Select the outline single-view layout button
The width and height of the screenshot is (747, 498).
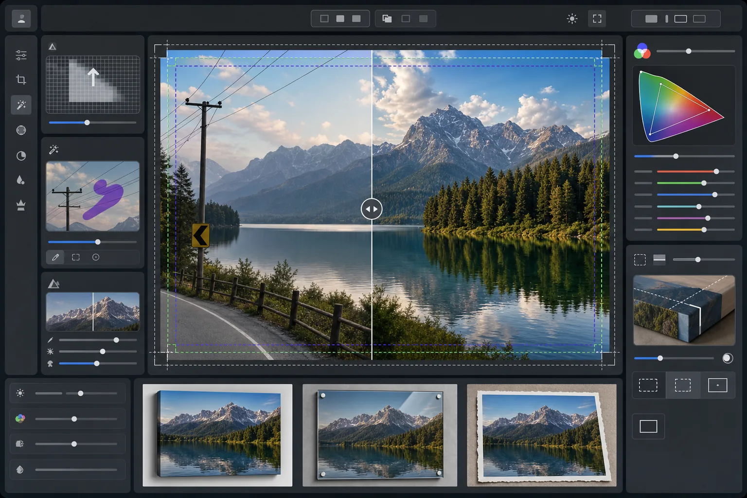[324, 19]
